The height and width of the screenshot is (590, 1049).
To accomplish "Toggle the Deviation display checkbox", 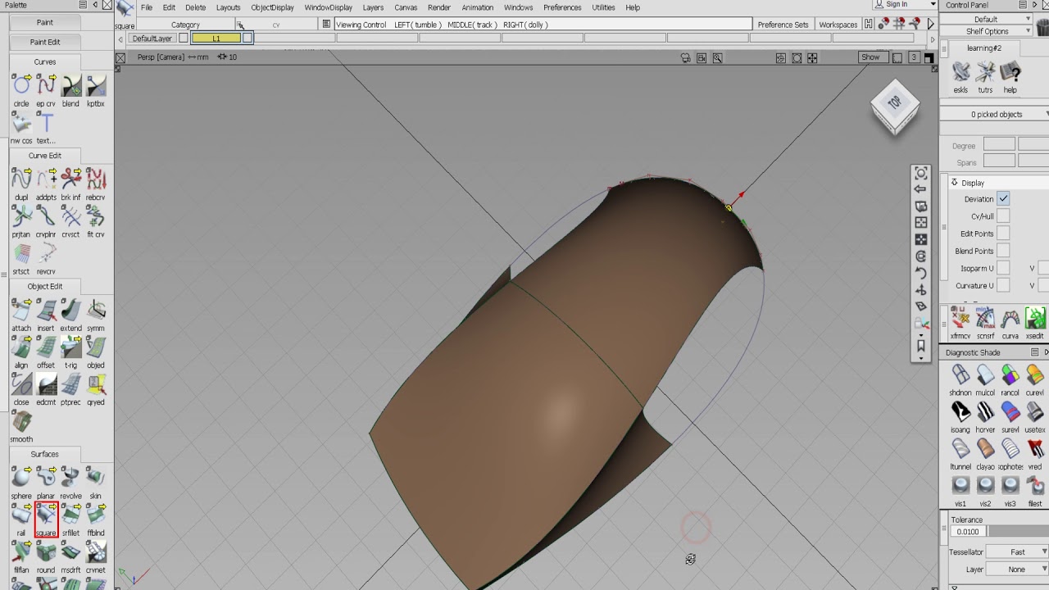I will click(x=1003, y=199).
